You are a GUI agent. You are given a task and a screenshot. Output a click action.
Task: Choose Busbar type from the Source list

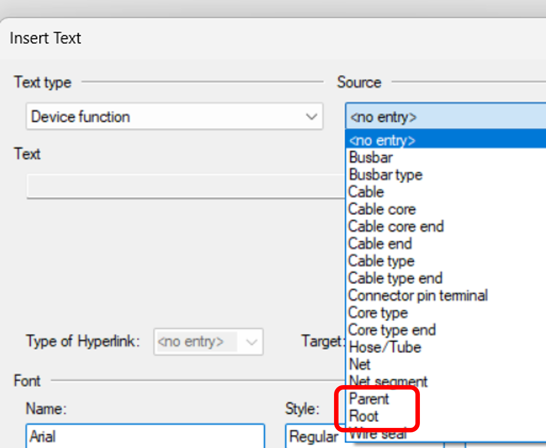point(445,175)
